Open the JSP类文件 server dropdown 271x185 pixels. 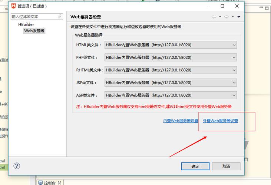pos(171,83)
